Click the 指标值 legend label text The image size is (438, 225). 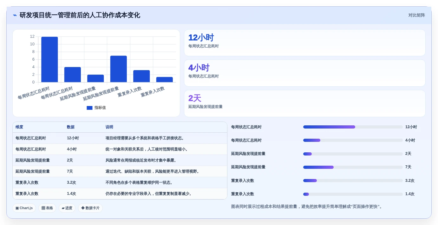pyautogui.click(x=100, y=108)
